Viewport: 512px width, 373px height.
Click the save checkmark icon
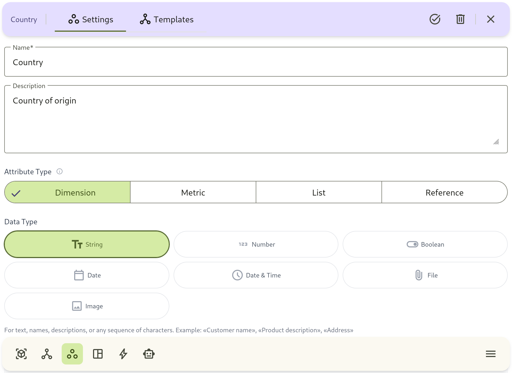(x=435, y=19)
